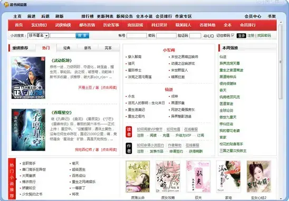Open 少女契约之书 in hot novels list
This screenshot has height=201, width=289.
tap(32, 194)
